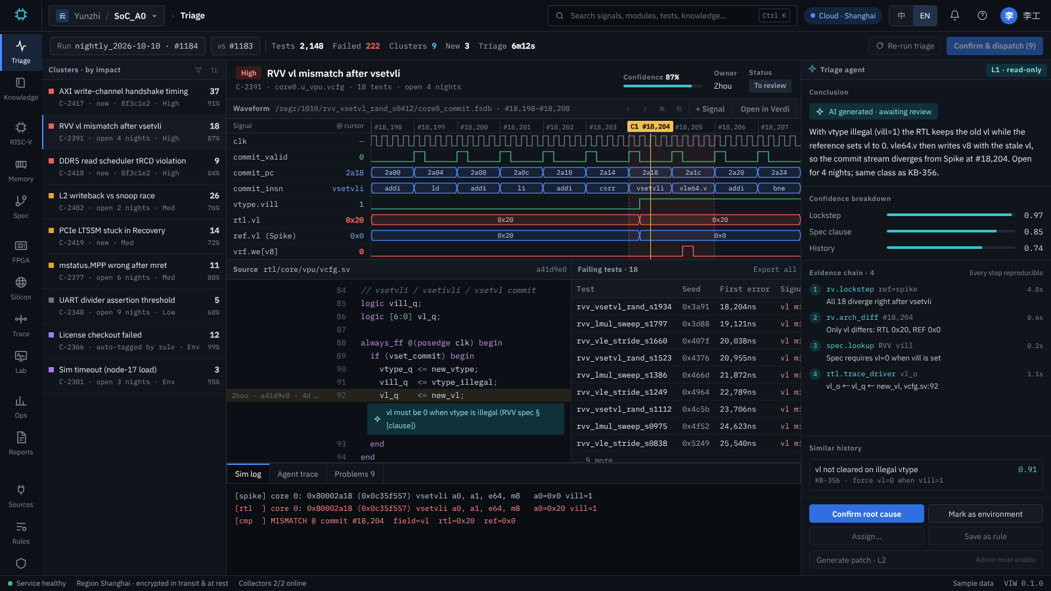Open the Cloud · Shanghai region selector
The image size is (1051, 591).
click(843, 16)
